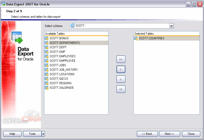This screenshot has height=140, width=204.
Task: Open the Tools button dropdown arrow
Action: [43, 134]
